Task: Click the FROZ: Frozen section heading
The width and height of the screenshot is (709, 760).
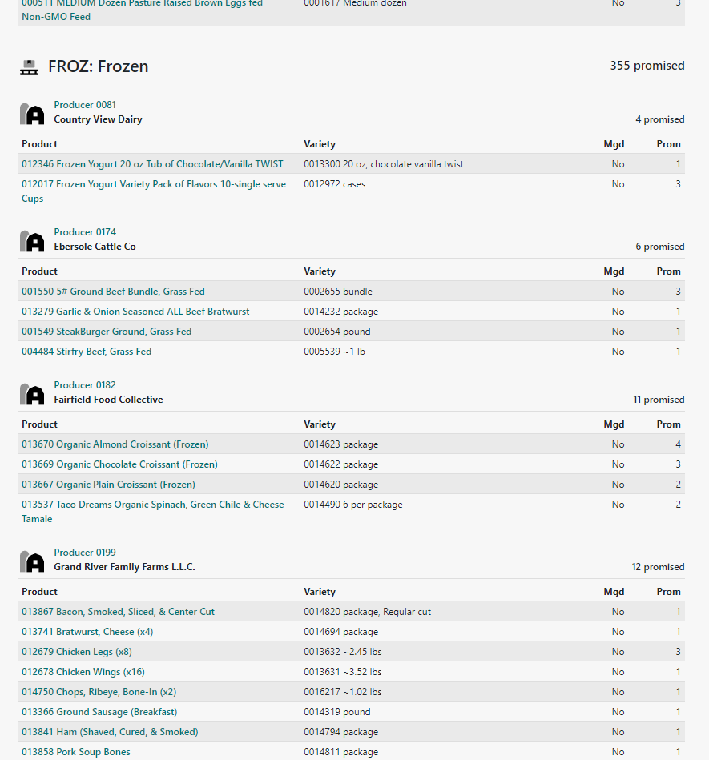Action: click(98, 67)
